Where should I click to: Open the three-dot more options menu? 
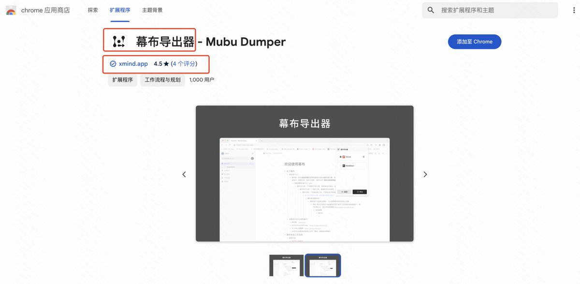[x=573, y=10]
